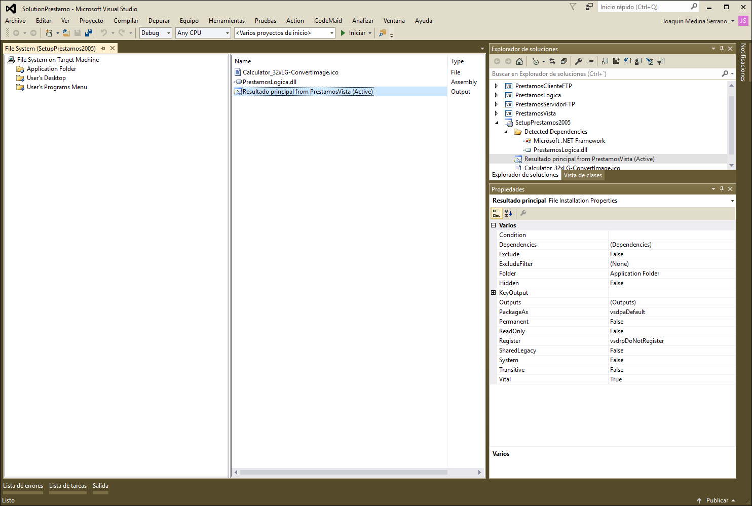This screenshot has height=506, width=752.
Task: Switch to the Vista de clases tab
Action: pos(583,175)
